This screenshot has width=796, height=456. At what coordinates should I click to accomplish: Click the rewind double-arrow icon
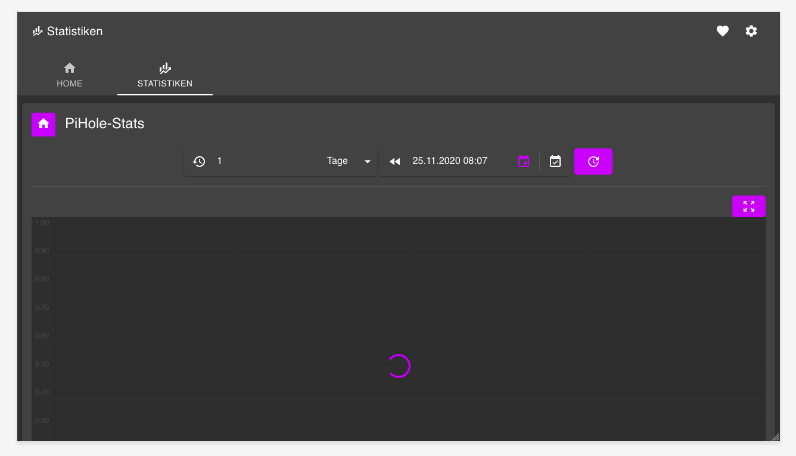pyautogui.click(x=394, y=162)
